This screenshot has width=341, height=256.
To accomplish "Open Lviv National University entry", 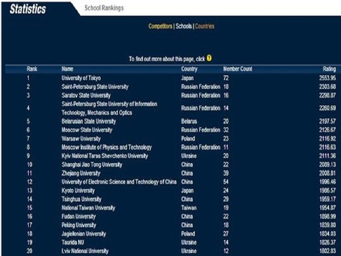I will [85, 251].
